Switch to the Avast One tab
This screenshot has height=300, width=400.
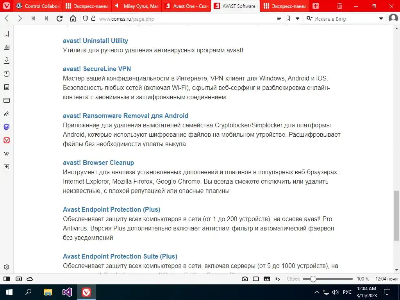pyautogui.click(x=186, y=6)
